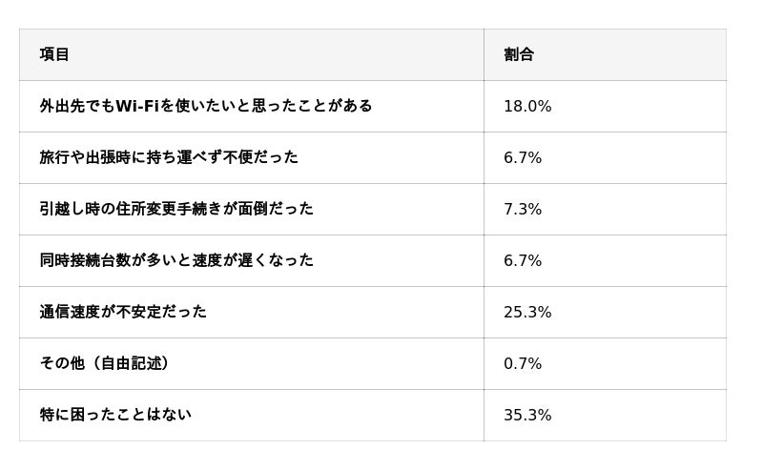Click the 6.7% cell for 同時接続台数

pyautogui.click(x=523, y=260)
